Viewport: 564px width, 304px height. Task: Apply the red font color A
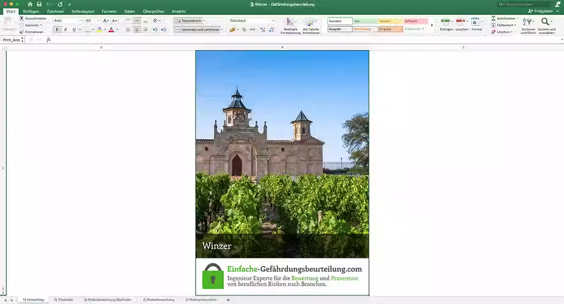111,29
